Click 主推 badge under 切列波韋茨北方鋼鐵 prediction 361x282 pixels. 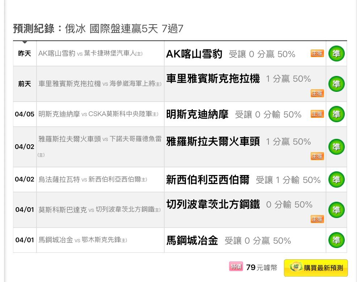pyautogui.click(x=317, y=219)
